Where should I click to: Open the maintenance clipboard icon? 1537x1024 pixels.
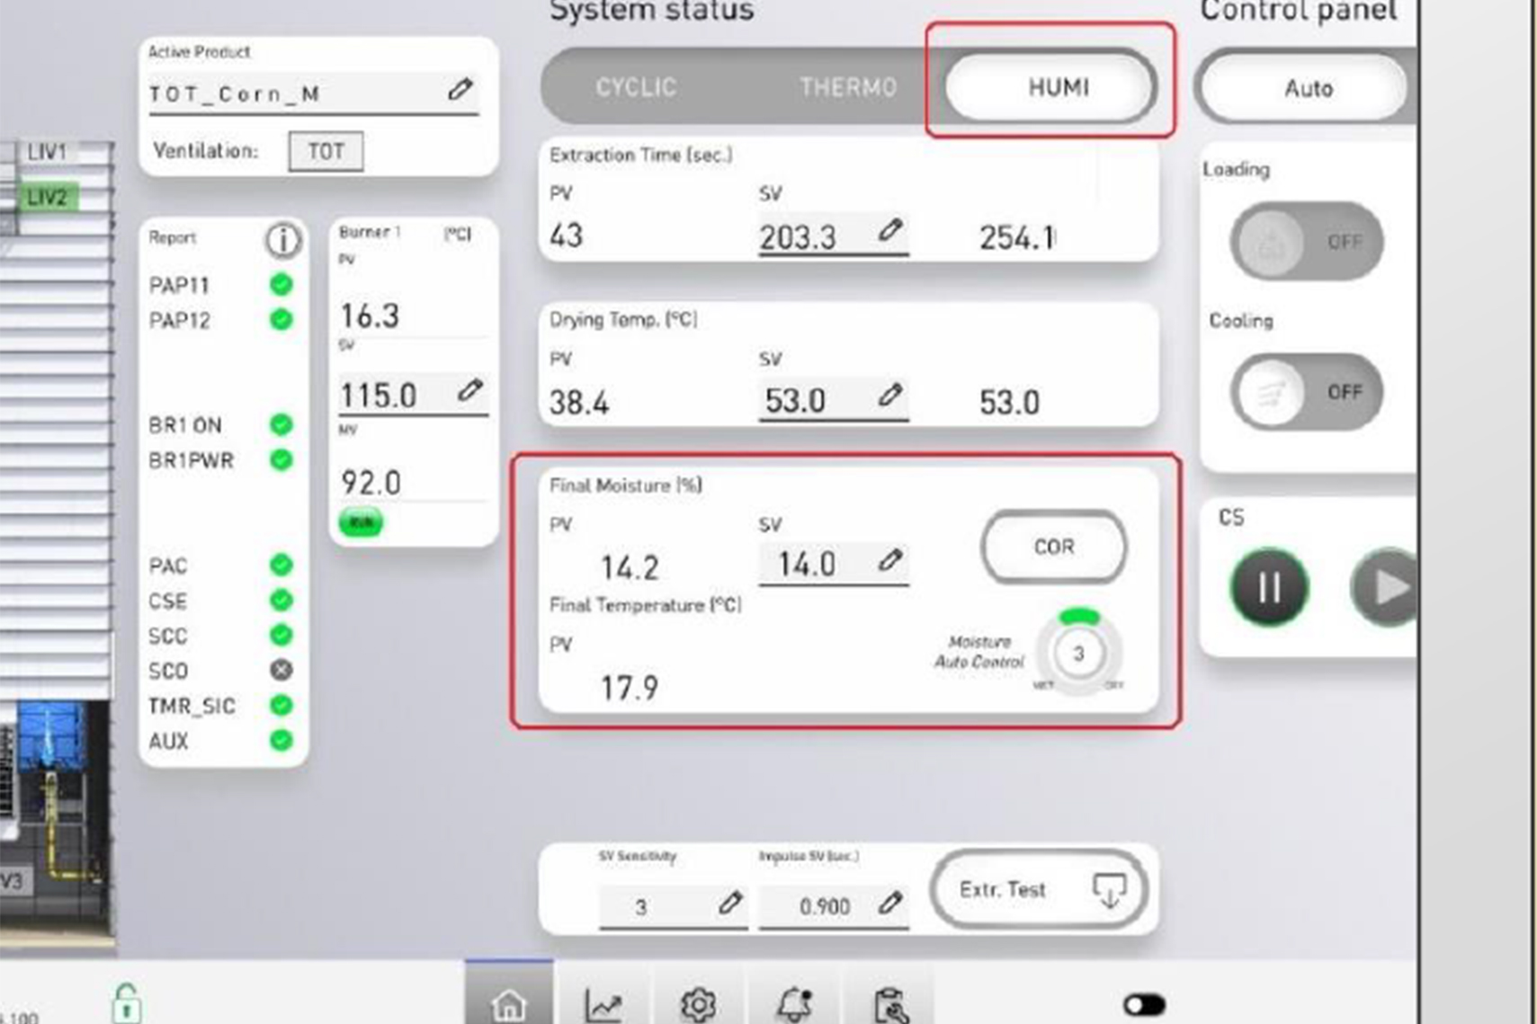click(890, 1003)
